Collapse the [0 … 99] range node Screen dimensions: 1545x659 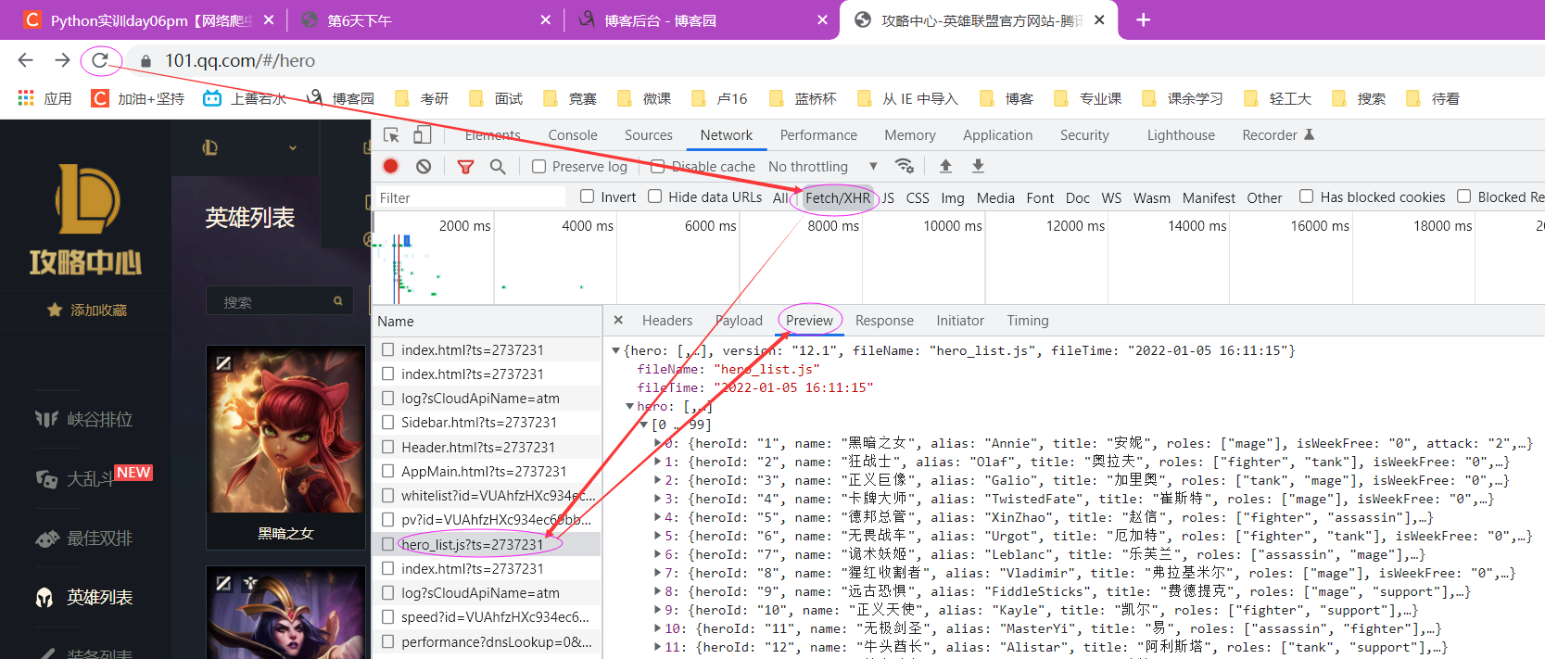pyautogui.click(x=644, y=425)
